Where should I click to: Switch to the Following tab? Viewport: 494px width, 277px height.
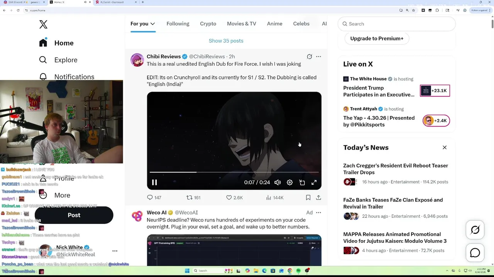pyautogui.click(x=178, y=23)
